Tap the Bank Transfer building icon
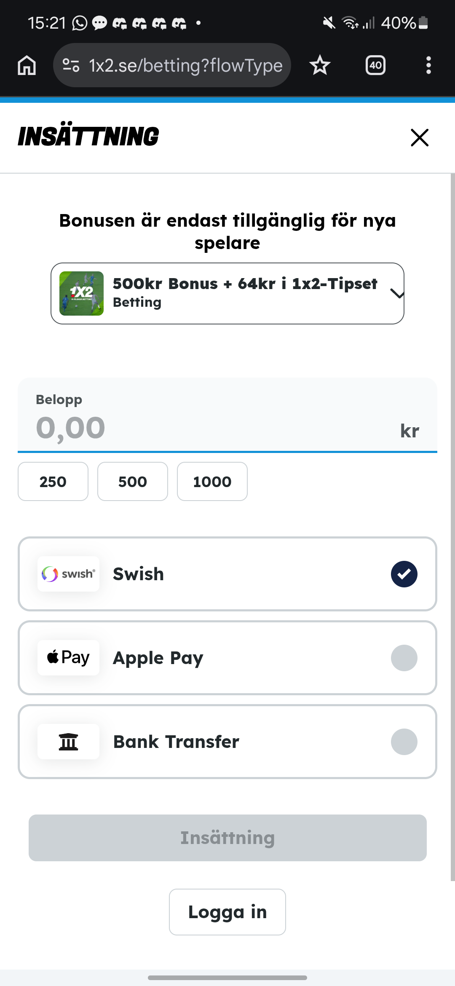 (68, 742)
